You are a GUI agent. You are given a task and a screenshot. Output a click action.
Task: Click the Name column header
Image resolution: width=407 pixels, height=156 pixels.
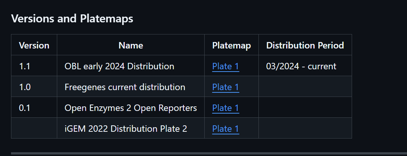[x=131, y=45]
